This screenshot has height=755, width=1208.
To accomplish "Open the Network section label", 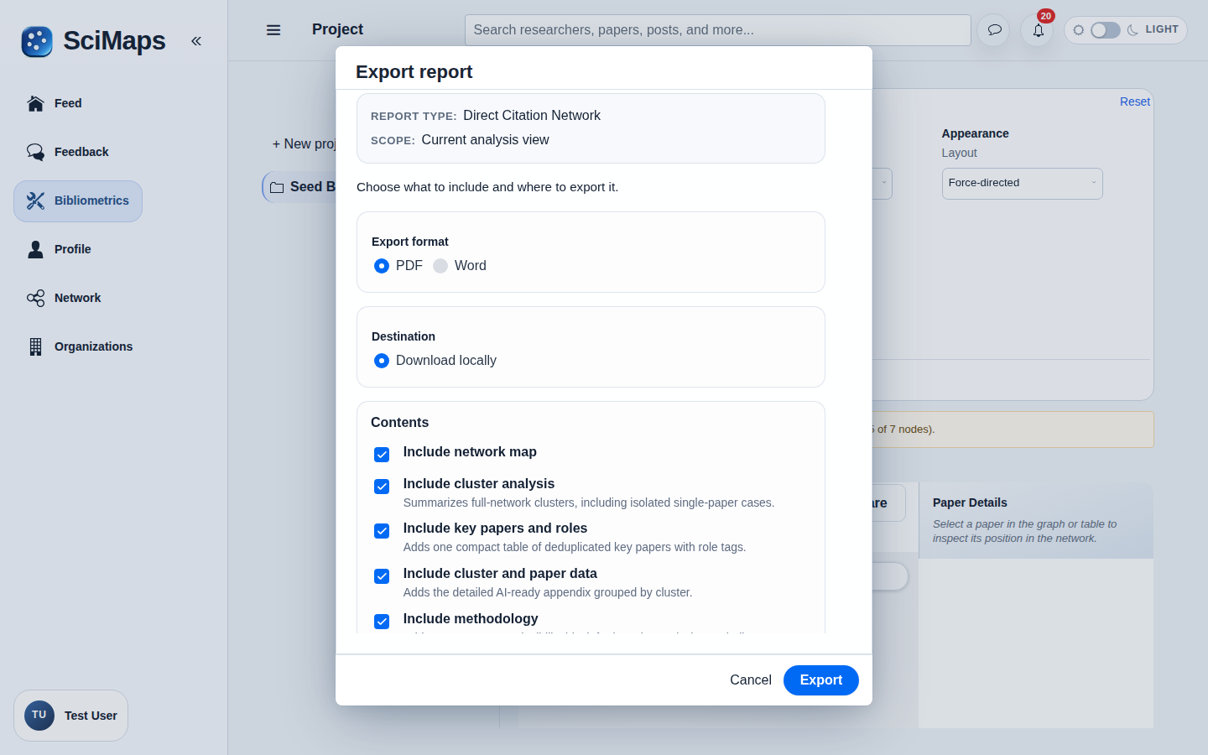I will (x=77, y=298).
